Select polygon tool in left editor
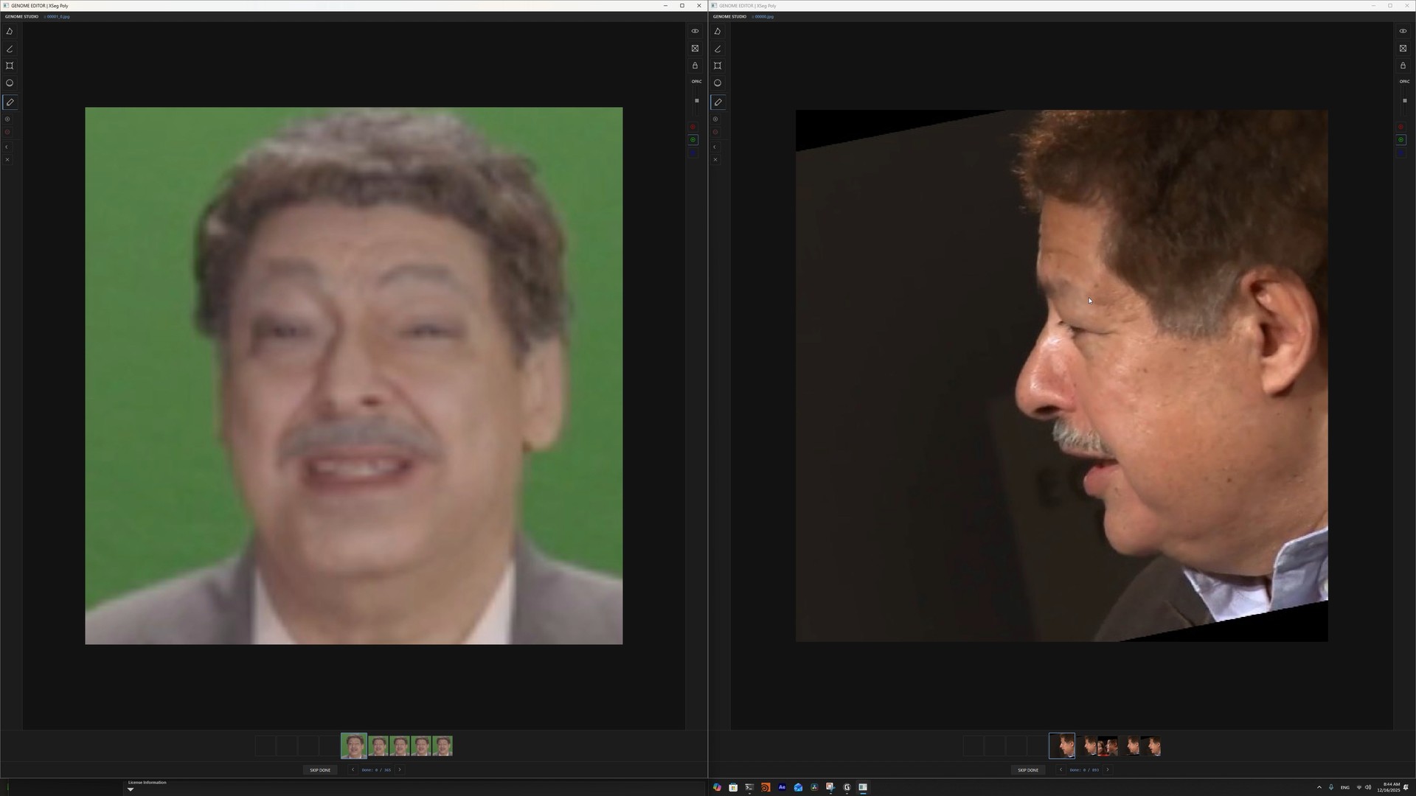 (x=10, y=31)
